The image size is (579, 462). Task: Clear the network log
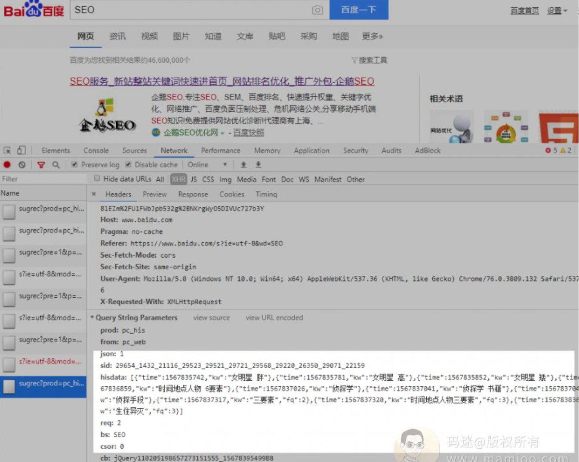22,165
